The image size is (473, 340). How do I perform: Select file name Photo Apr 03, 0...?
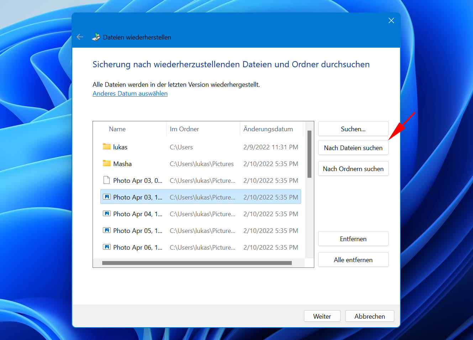(138, 180)
